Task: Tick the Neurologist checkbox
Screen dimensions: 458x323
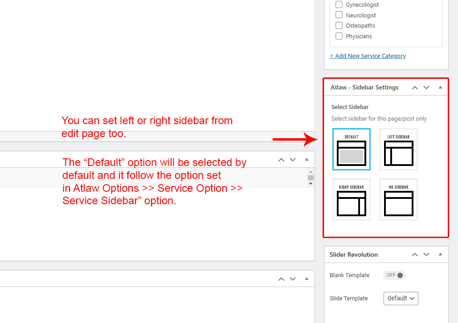Action: tap(339, 15)
